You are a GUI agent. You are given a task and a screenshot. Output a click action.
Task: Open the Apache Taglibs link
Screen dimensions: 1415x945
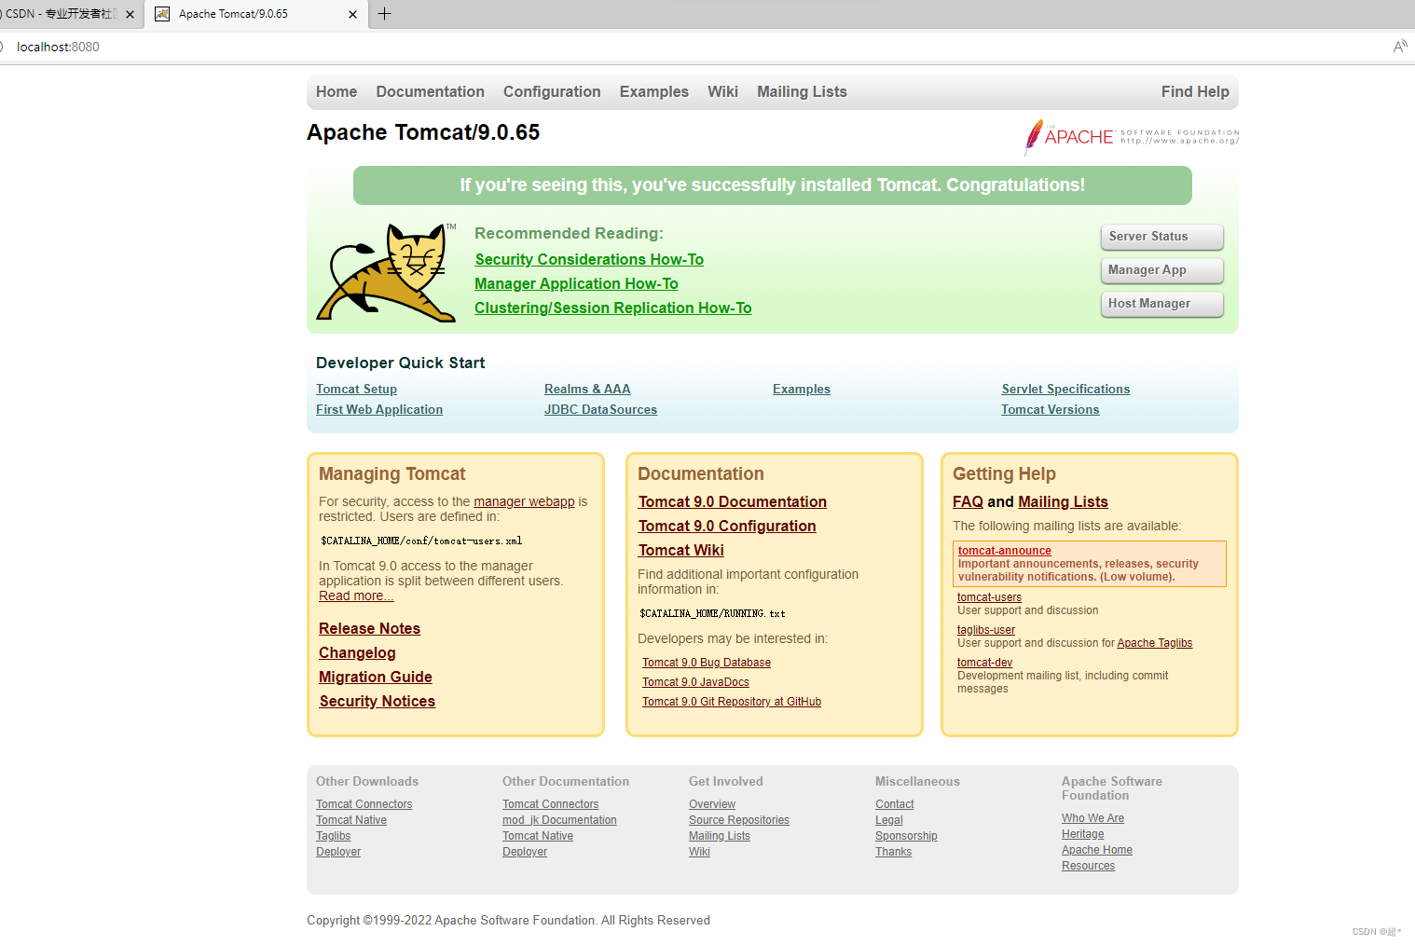tap(1155, 643)
